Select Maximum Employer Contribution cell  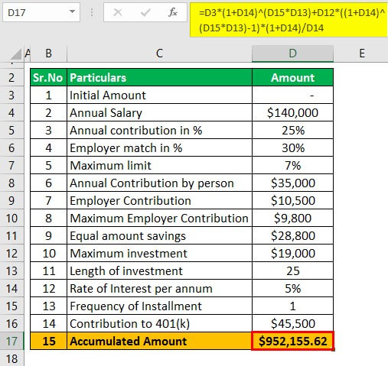[x=159, y=218]
